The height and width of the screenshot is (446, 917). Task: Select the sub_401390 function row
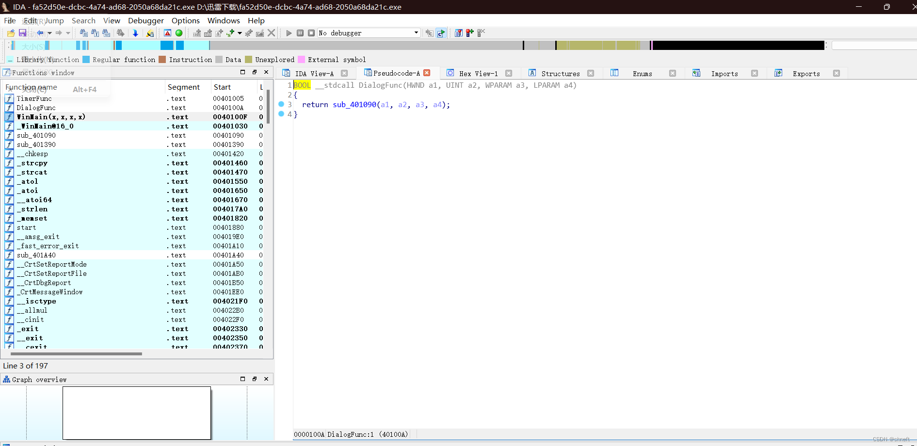click(x=133, y=144)
